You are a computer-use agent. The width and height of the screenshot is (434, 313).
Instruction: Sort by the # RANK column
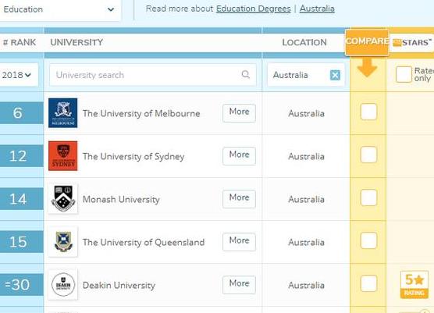pyautogui.click(x=20, y=42)
